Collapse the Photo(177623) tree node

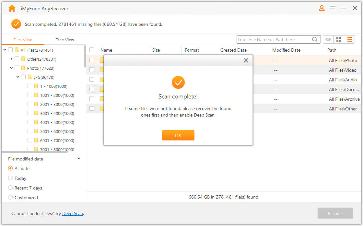click(11, 68)
